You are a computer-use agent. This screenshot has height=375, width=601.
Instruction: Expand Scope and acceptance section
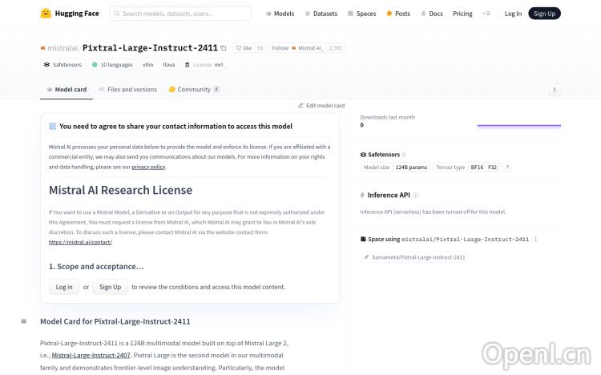(x=96, y=266)
